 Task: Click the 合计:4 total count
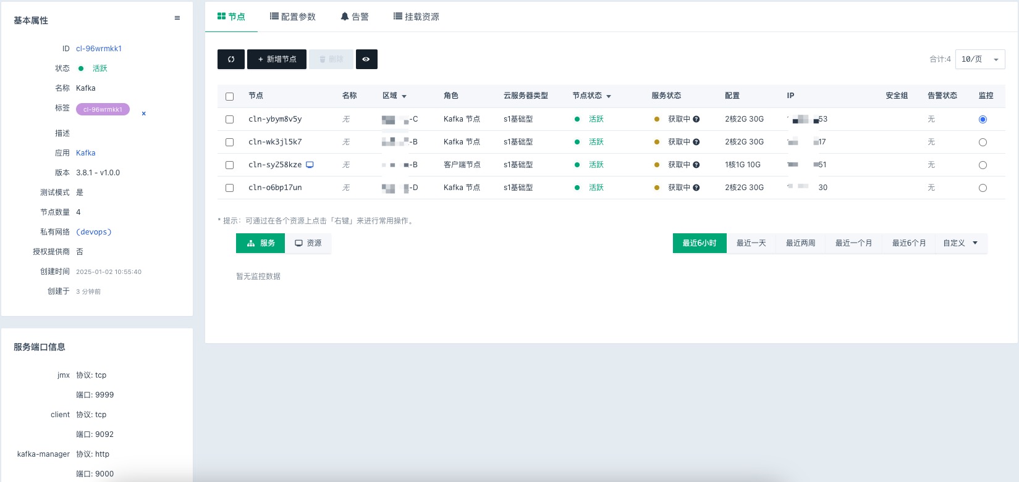(940, 59)
